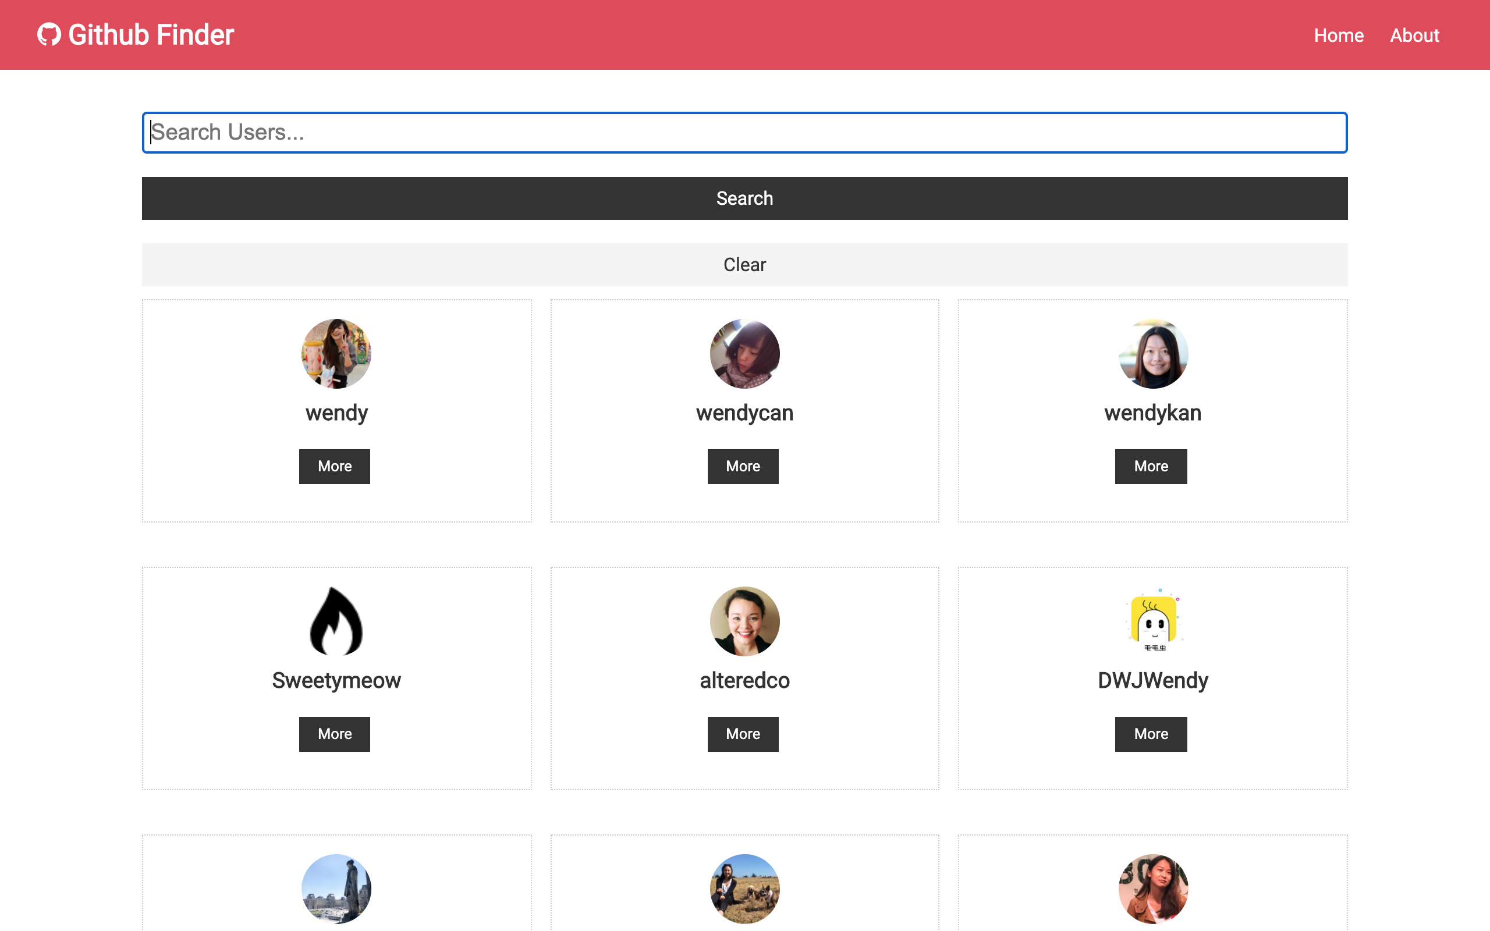Focus the Search Users input field
This screenshot has width=1490, height=931.
[744, 133]
